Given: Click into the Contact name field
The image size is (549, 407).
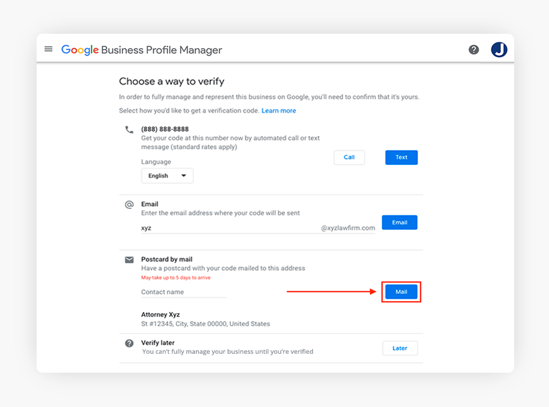Looking at the screenshot, I should coord(183,292).
